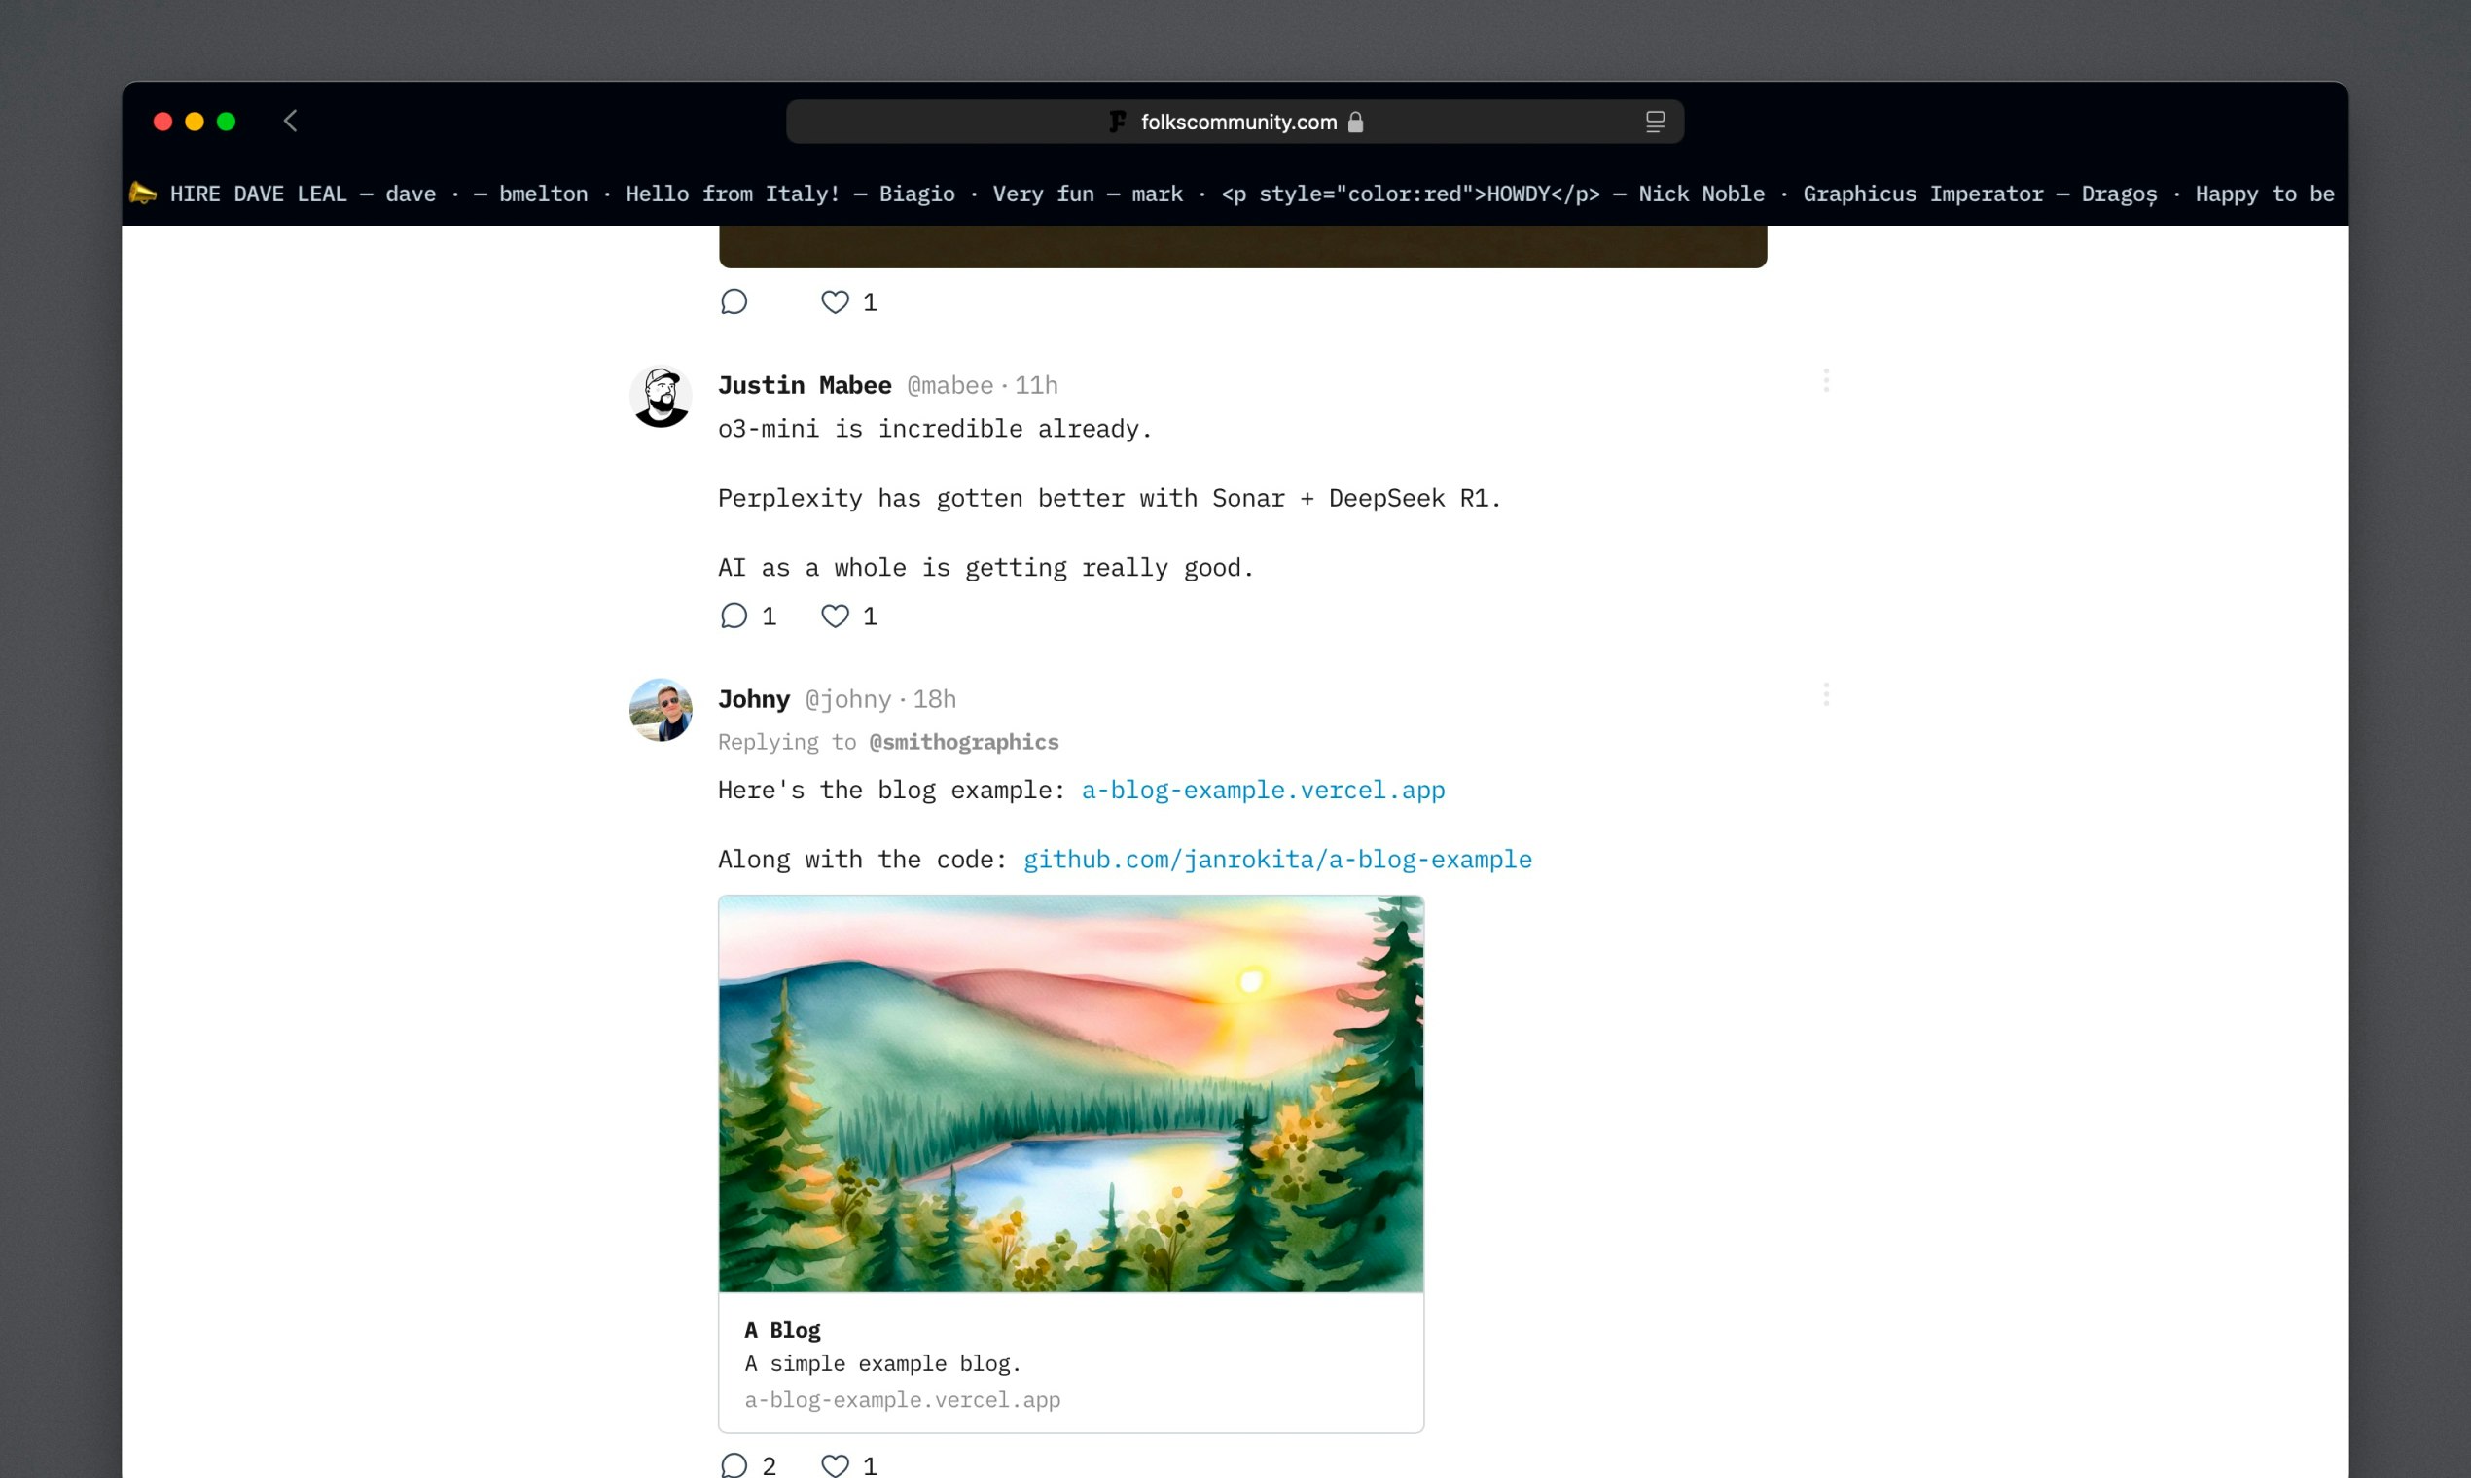Viewport: 2471px width, 1478px height.
Task: Click the green maximize window button
Action: click(x=226, y=122)
